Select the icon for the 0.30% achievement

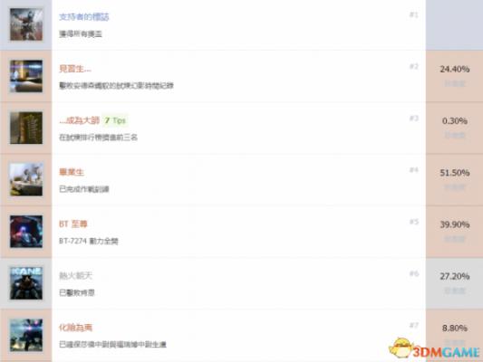[x=26, y=128]
